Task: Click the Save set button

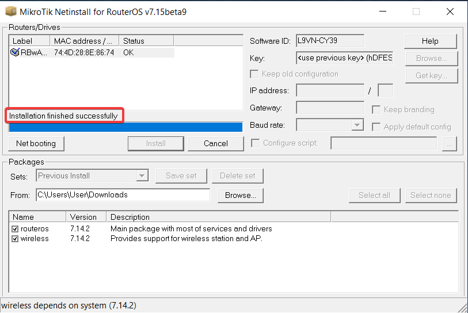Action: (x=181, y=175)
